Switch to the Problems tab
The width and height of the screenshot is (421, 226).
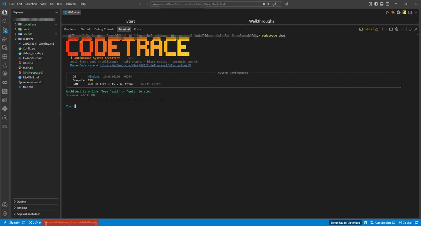point(70,29)
